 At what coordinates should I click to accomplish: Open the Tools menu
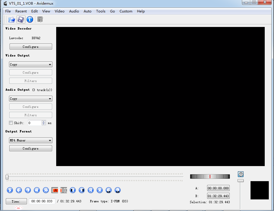(x=101, y=11)
